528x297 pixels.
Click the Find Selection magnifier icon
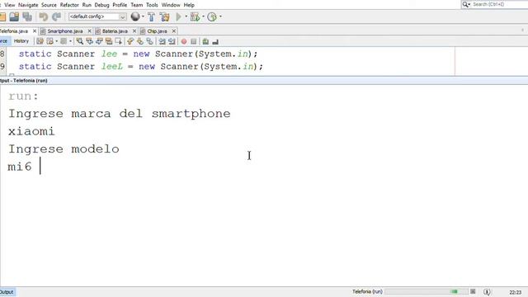click(80, 41)
